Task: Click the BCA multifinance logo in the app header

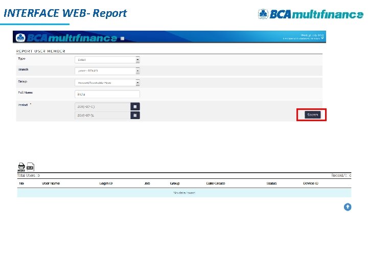Action: pyautogui.click(x=66, y=38)
